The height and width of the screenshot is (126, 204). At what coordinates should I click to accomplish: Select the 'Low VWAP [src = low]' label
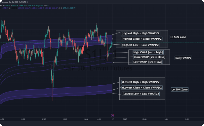148,62
